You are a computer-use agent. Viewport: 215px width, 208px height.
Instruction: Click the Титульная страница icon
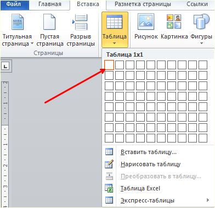click(18, 22)
